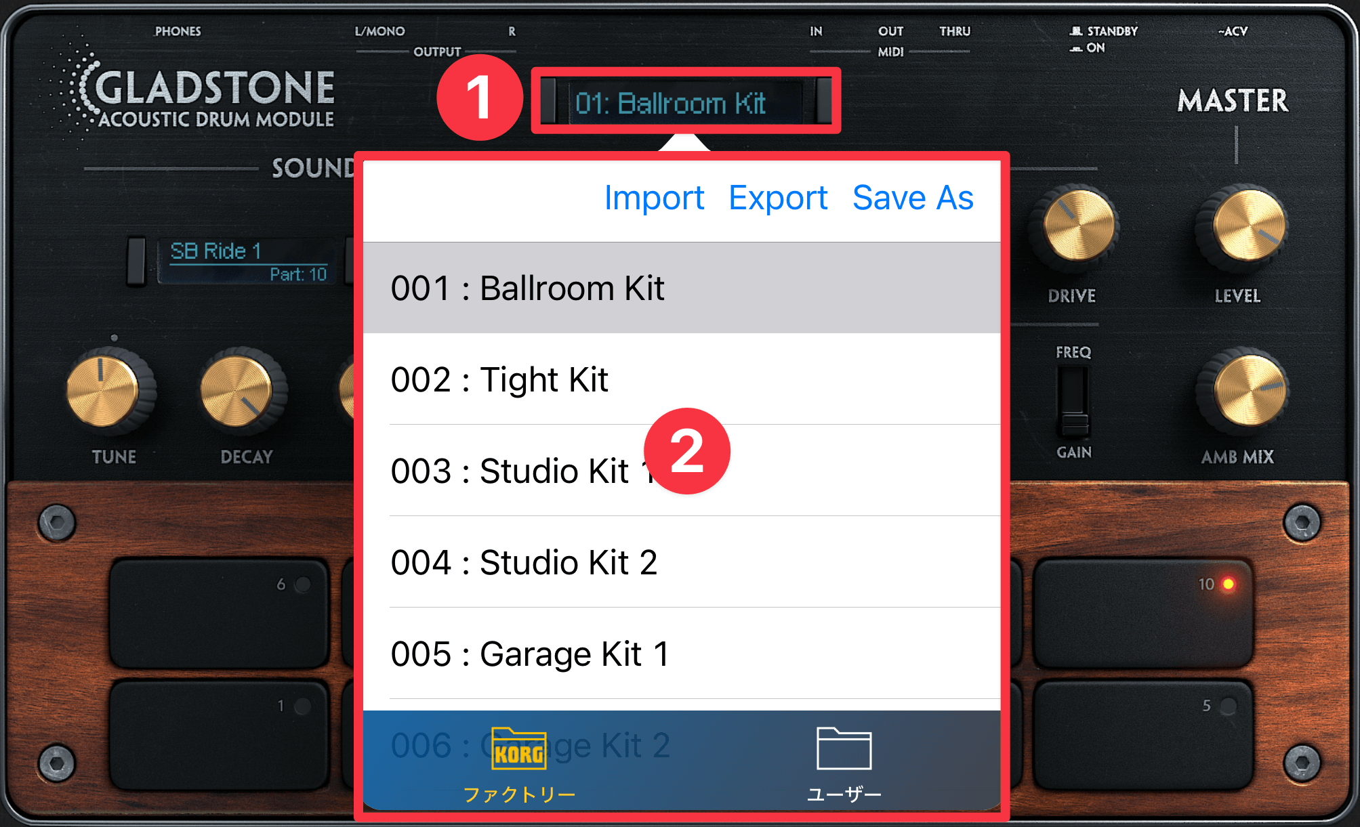Click the TUNE knob
Image resolution: width=1360 pixels, height=827 pixels.
click(107, 389)
